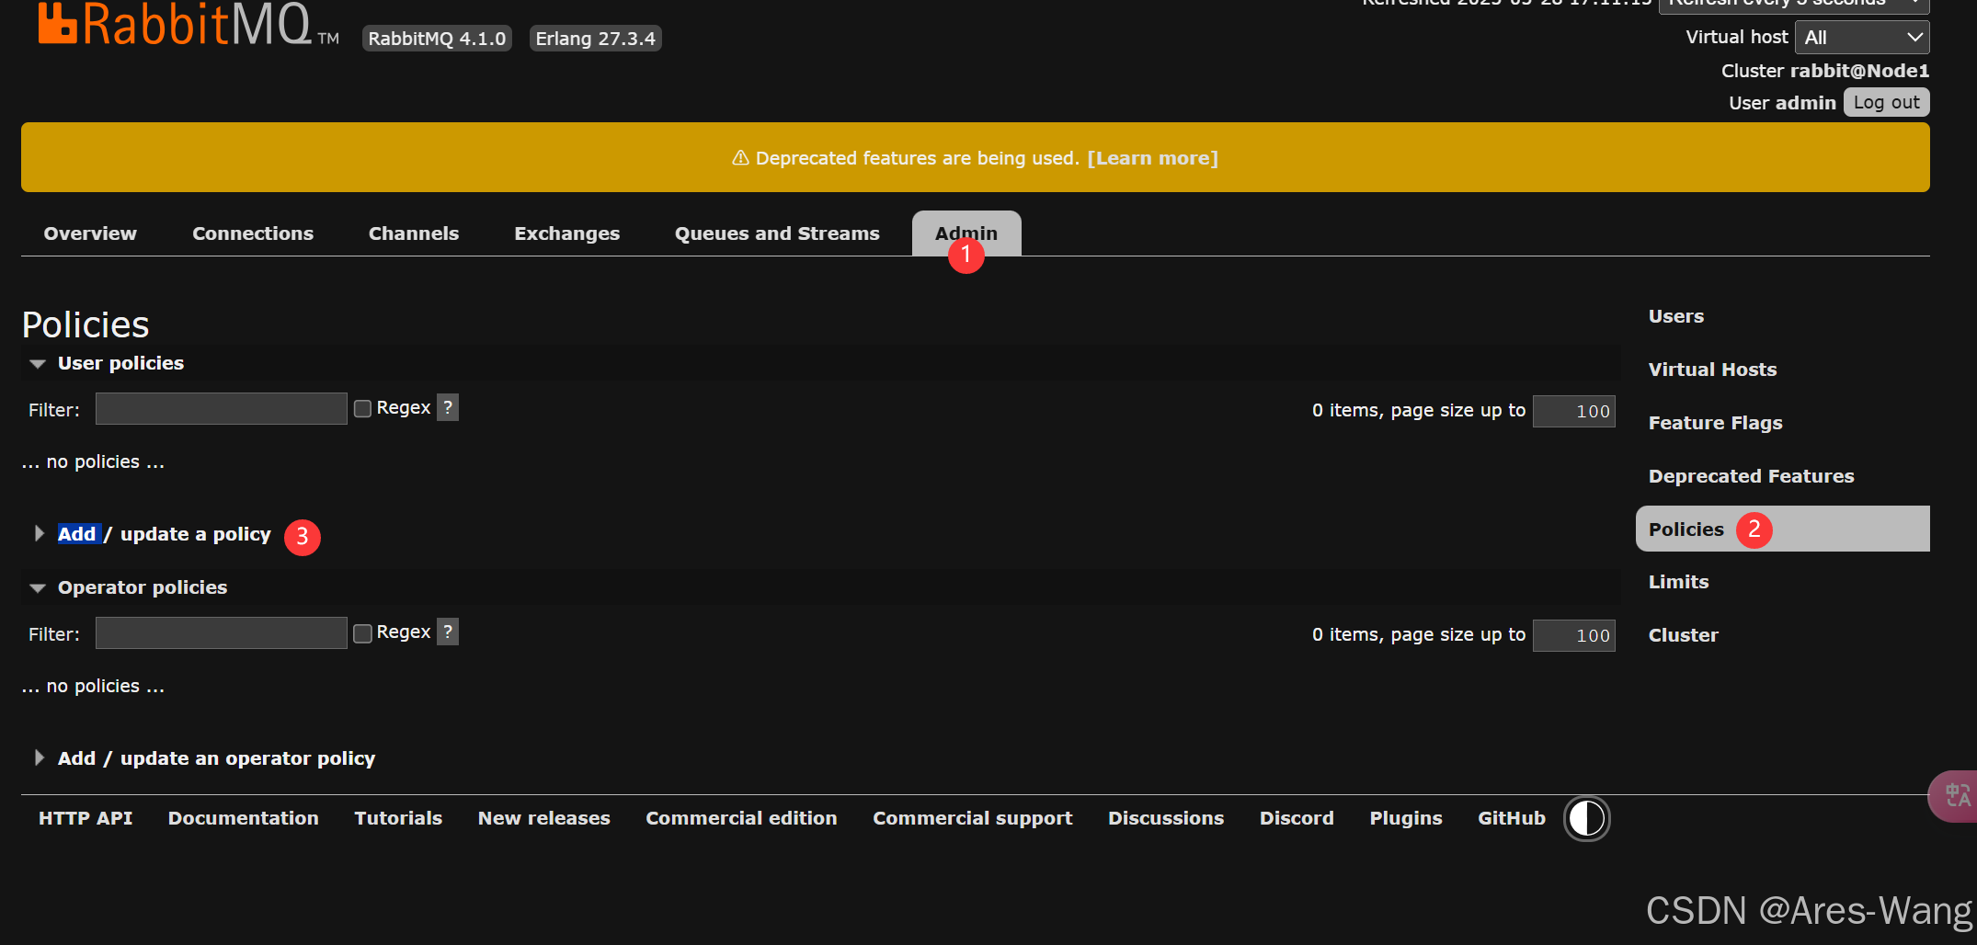Open Regex help in User policies

[x=448, y=407]
